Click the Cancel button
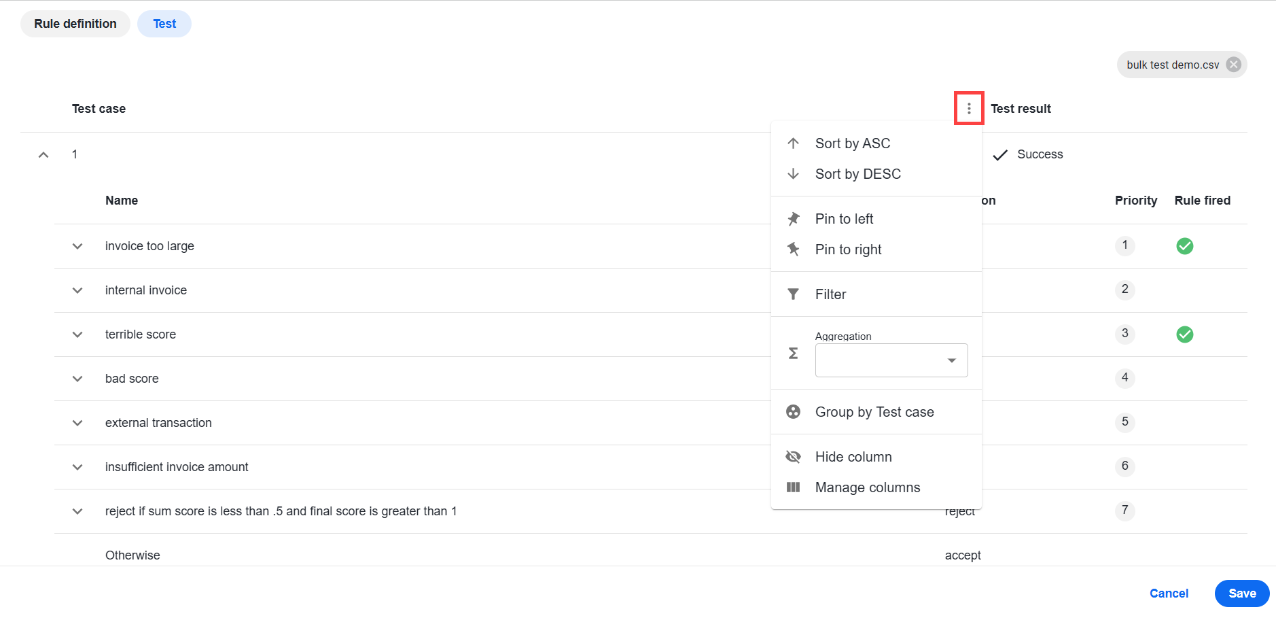 click(1169, 593)
